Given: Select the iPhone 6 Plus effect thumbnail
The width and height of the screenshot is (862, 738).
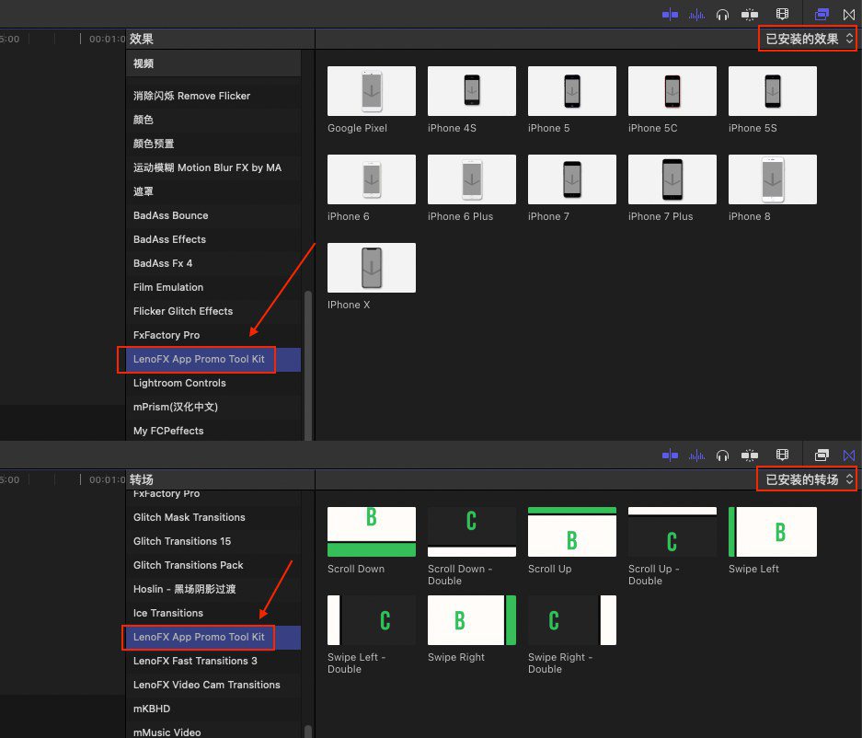Looking at the screenshot, I should (x=472, y=179).
